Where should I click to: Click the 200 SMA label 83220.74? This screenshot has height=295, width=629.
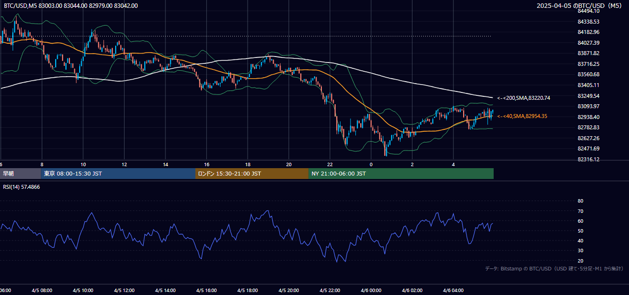point(524,98)
